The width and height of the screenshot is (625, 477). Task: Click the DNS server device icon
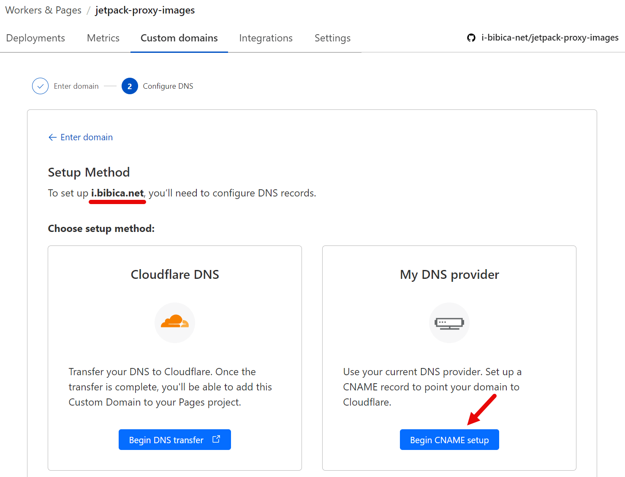click(x=449, y=323)
